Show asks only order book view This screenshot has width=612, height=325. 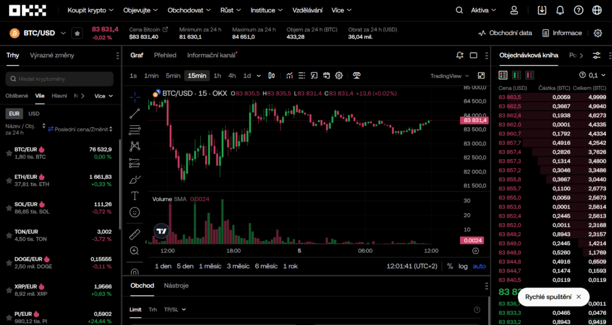pyautogui.click(x=530, y=75)
